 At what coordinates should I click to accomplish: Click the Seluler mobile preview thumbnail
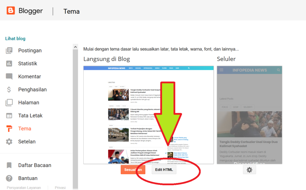pos(250,115)
